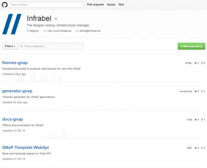Click the magnifier icon in repository search
Image resolution: width=207 pixels, height=168 pixels.
pos(21,46)
